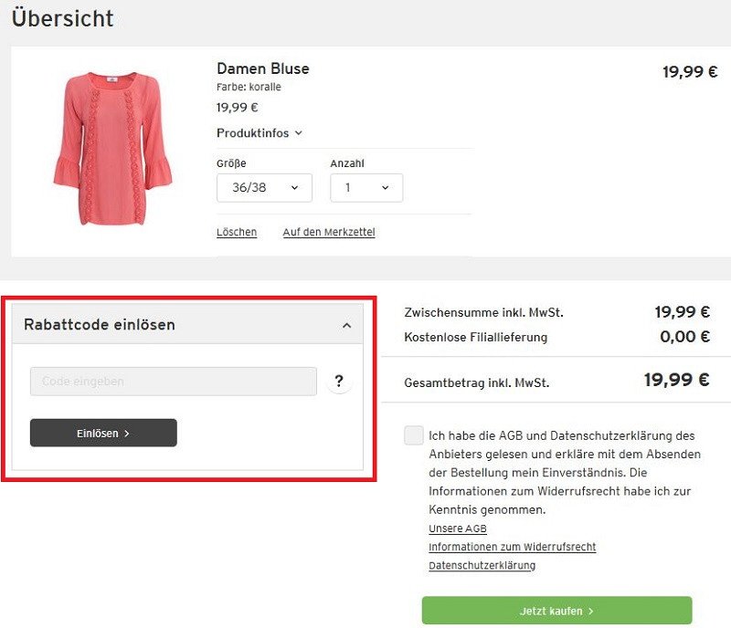Open the Größe dropdown showing 36/38

pos(264,188)
